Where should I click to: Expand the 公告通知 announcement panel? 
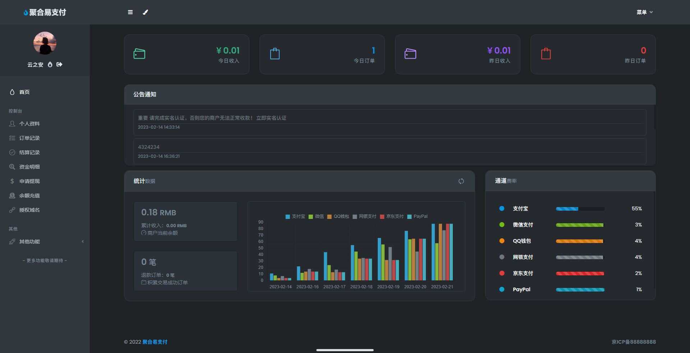[x=145, y=95]
